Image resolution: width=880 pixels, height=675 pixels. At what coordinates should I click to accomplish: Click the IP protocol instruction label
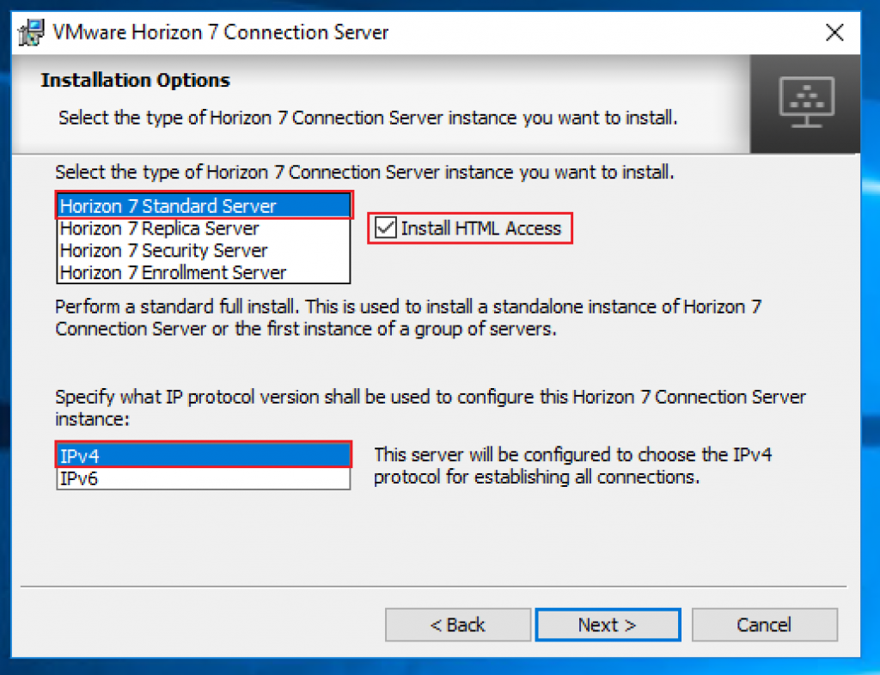430,407
